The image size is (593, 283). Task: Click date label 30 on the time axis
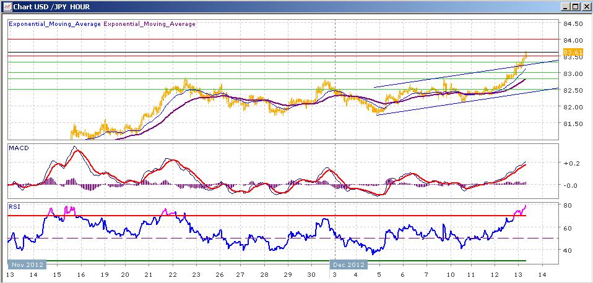tap(311, 275)
